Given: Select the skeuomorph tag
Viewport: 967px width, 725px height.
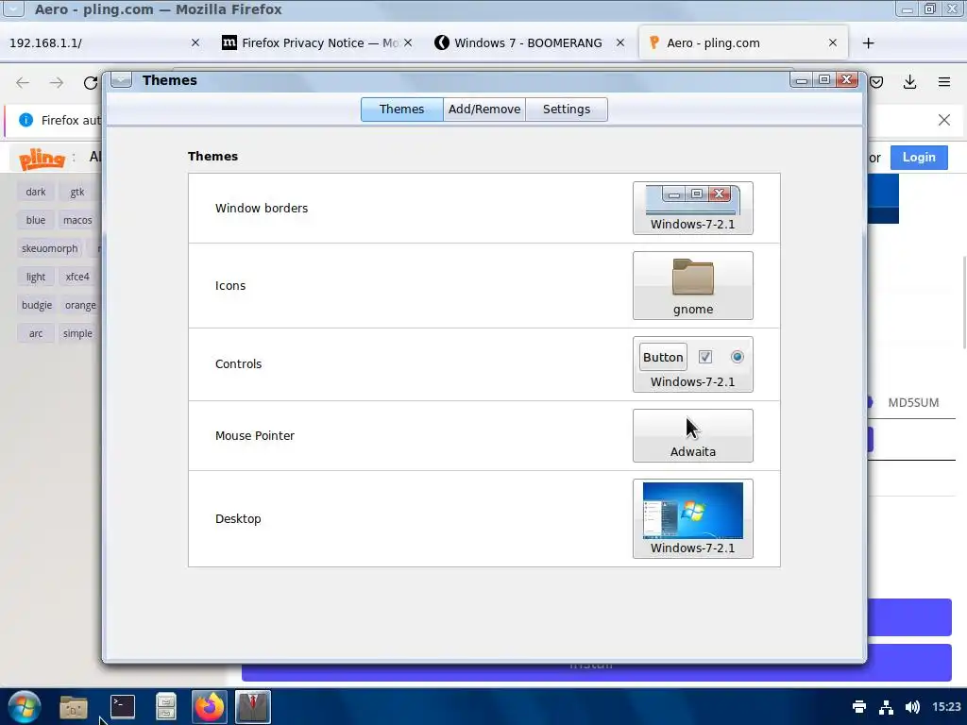Looking at the screenshot, I should pyautogui.click(x=50, y=248).
